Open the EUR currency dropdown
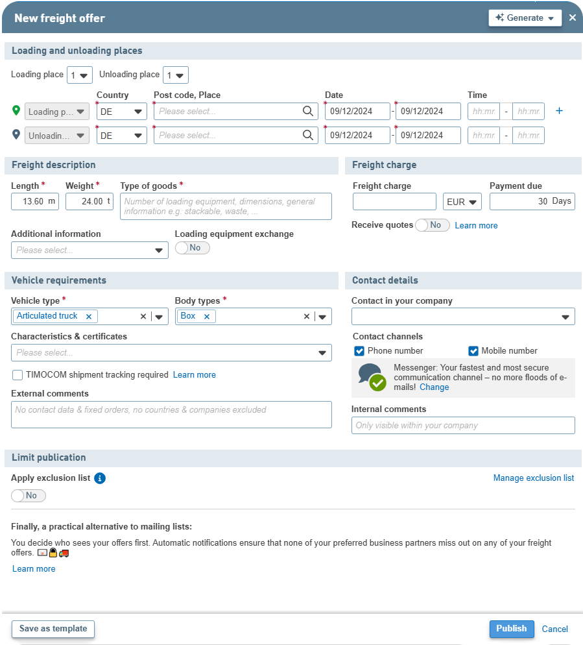This screenshot has height=645, width=583. click(x=462, y=202)
